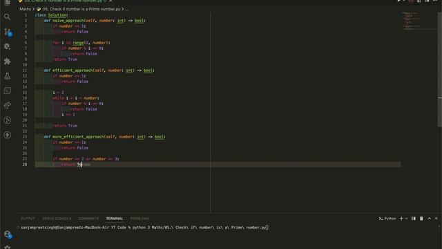Click the naive_approach method name
Screen dimensions: 442x249
(68, 21)
